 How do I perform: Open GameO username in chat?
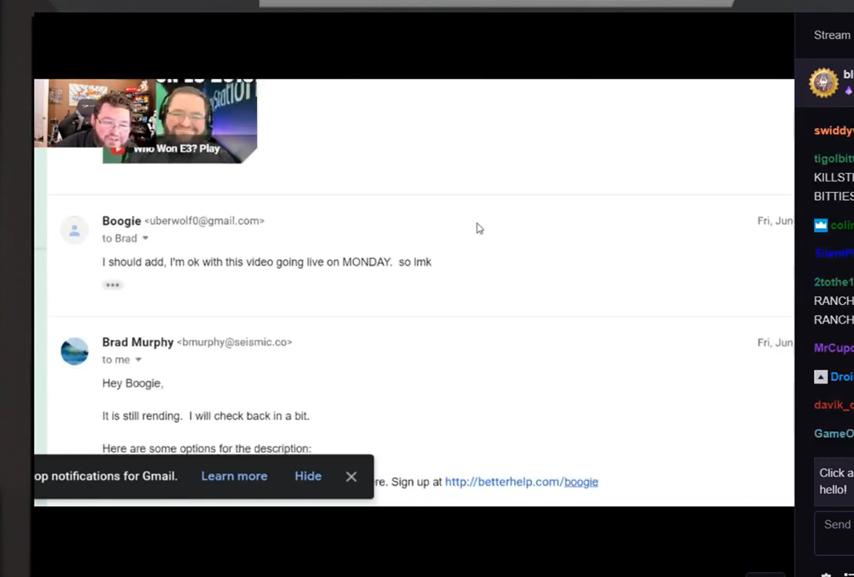click(834, 433)
